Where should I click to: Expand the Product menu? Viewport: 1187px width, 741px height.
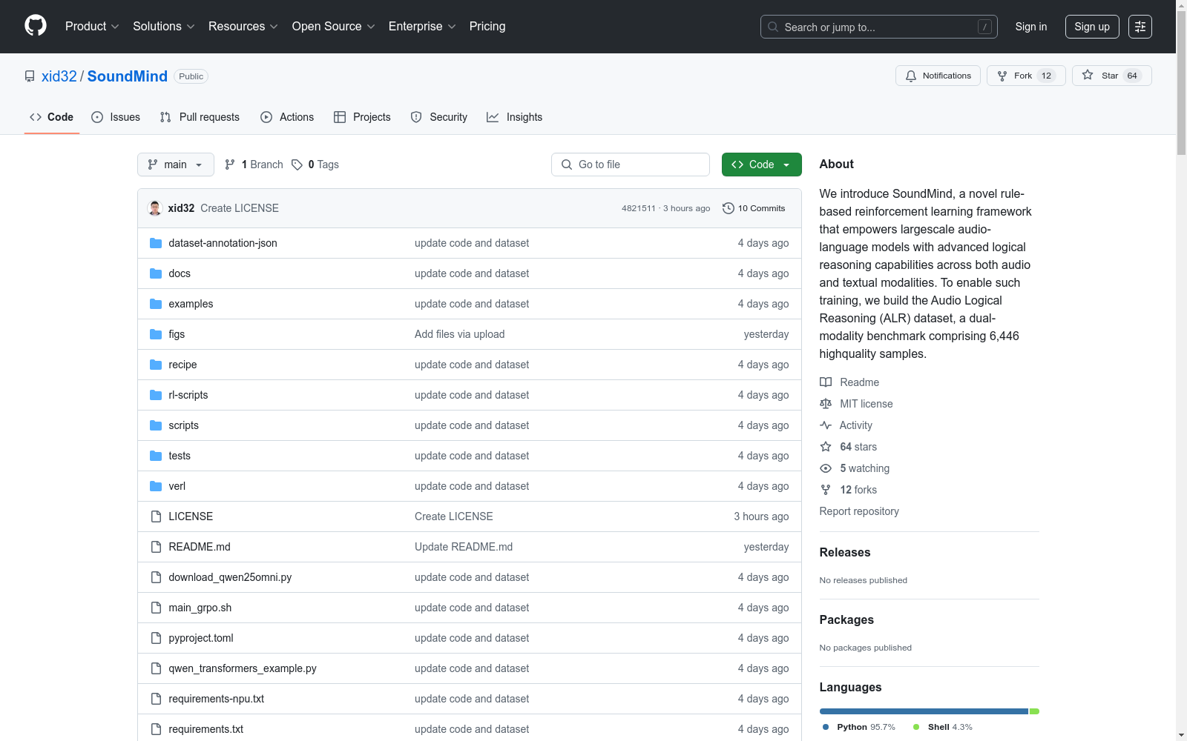click(x=92, y=27)
